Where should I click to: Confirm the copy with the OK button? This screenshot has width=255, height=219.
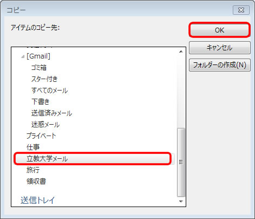pos(219,30)
